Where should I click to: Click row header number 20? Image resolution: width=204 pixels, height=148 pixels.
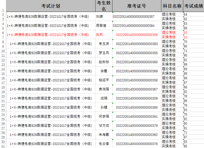pyautogui.click(x=3, y=96)
